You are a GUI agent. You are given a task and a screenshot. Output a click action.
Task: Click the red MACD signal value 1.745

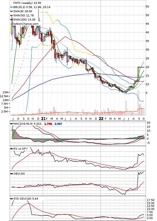coord(48,124)
